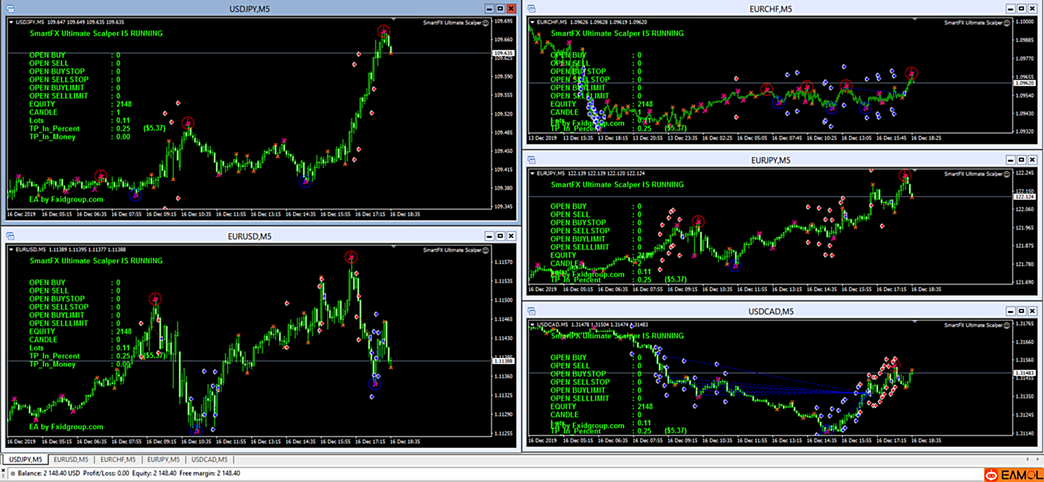Screen dimensions: 1044x482
Task: Click the USDJPY,M5 window title bar text
Action: click(x=249, y=9)
